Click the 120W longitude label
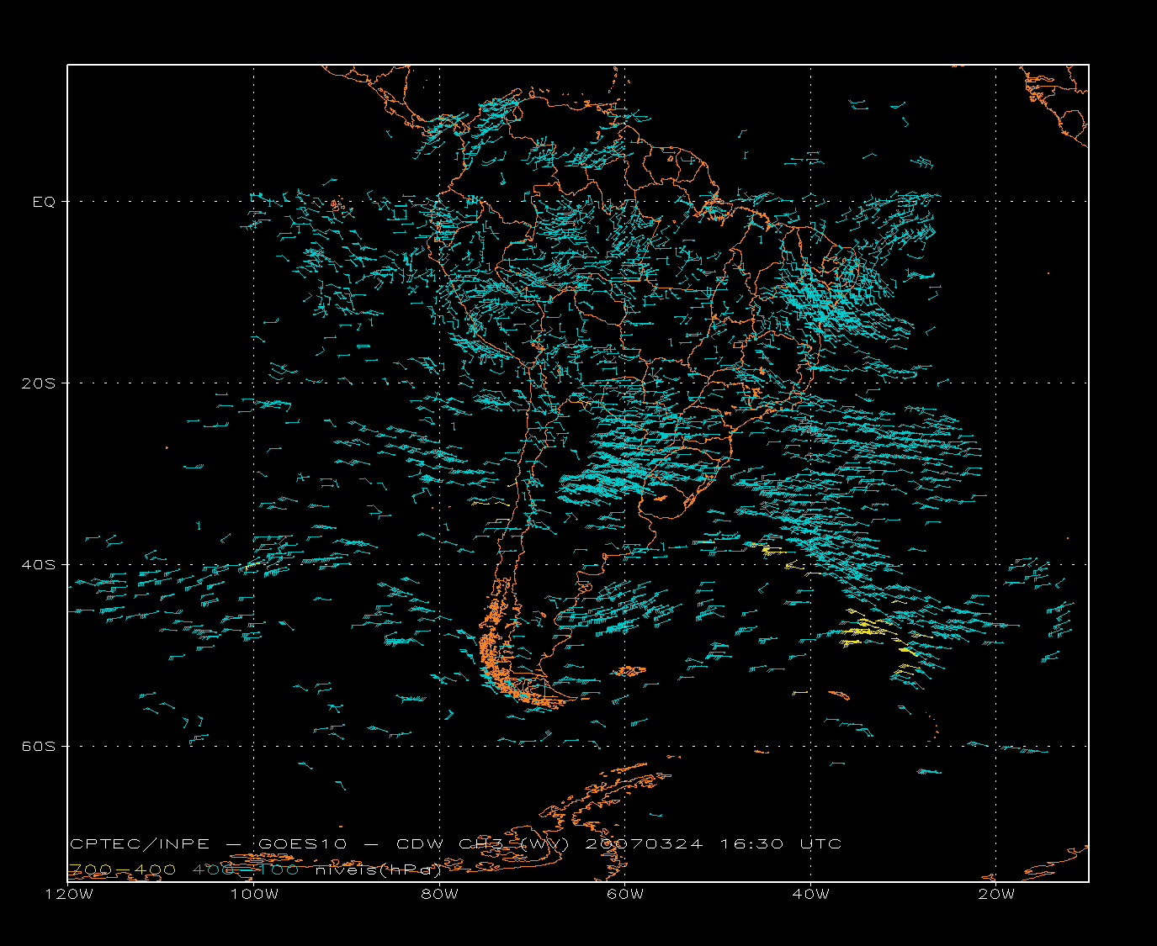1157x946 pixels. coord(69,894)
